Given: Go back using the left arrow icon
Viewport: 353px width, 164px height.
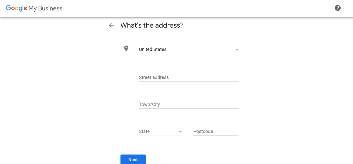Looking at the screenshot, I should (111, 25).
